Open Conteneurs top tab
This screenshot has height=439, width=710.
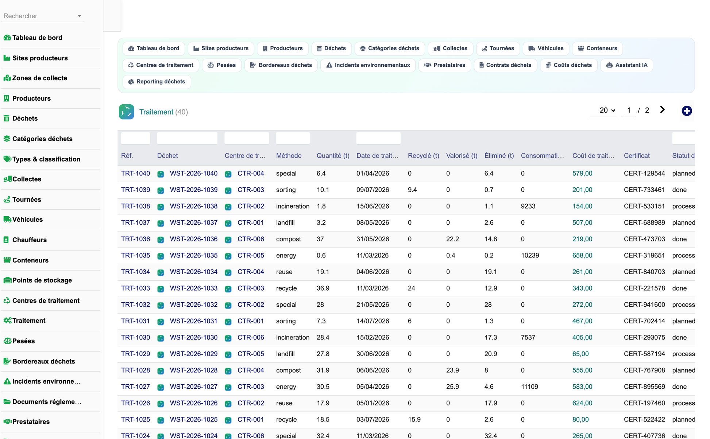[x=598, y=48]
